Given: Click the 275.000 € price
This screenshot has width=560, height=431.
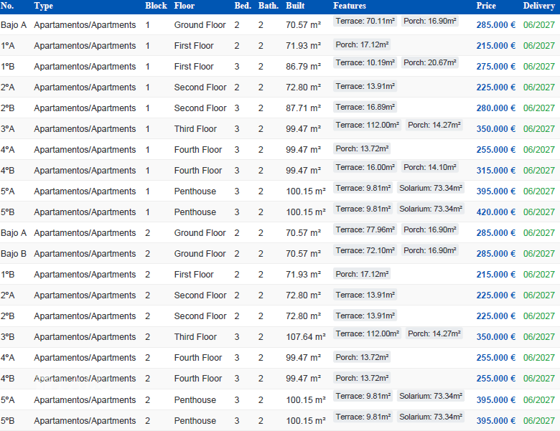Looking at the screenshot, I should (x=496, y=67).
